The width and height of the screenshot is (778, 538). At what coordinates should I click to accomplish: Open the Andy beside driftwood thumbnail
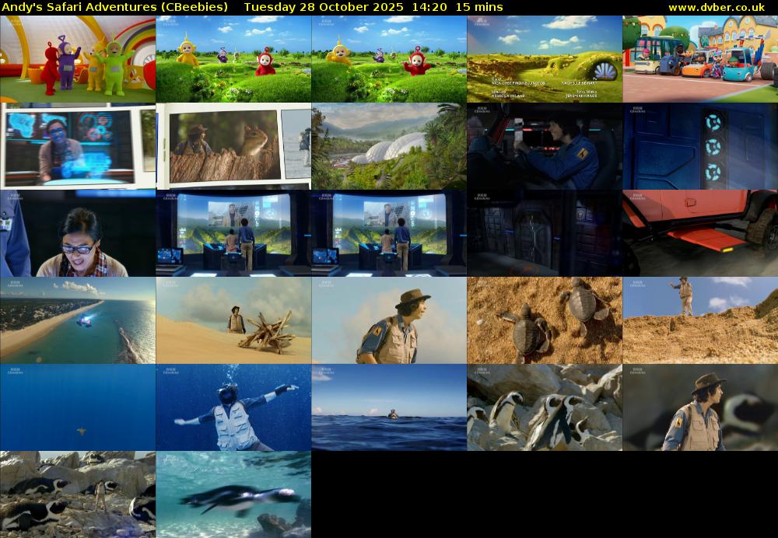(233, 320)
